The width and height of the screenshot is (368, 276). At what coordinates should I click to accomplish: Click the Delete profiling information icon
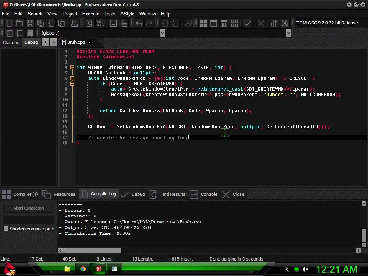click(x=285, y=23)
